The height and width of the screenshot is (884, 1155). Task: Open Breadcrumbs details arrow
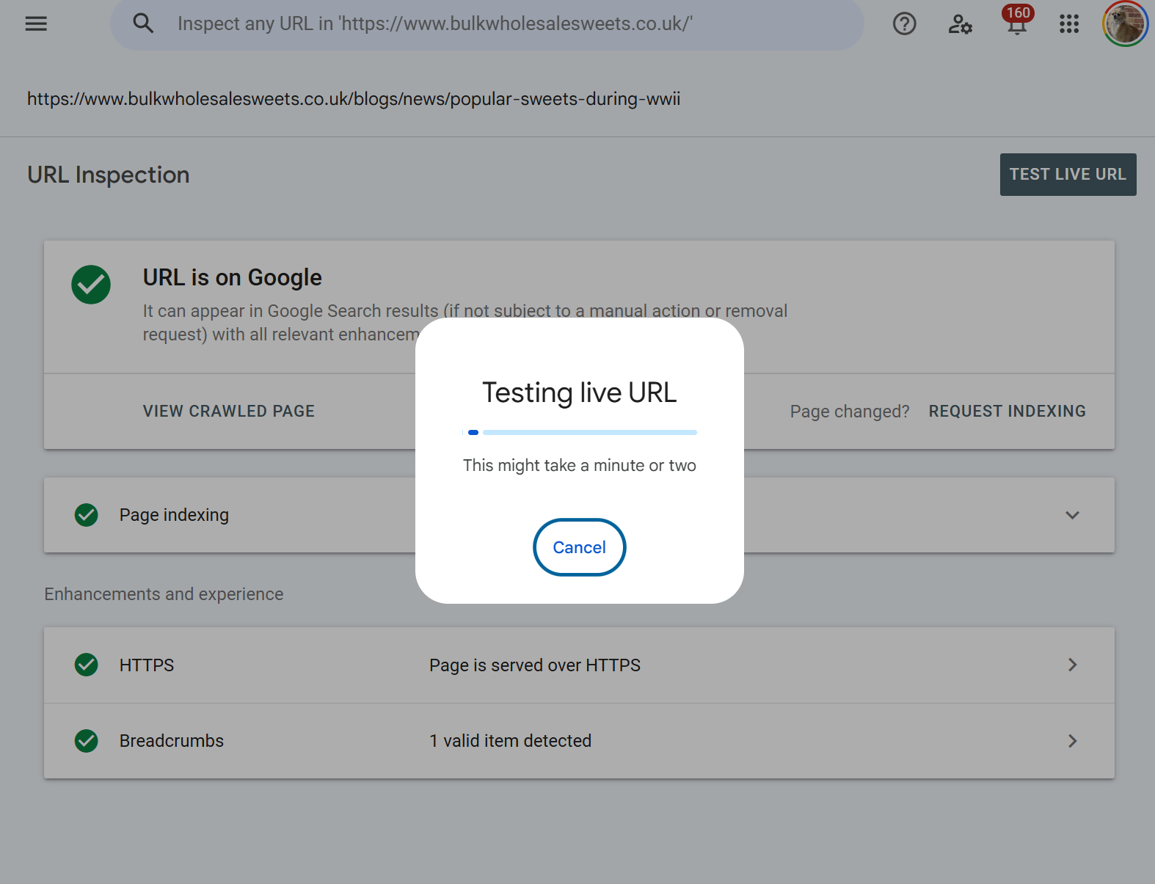click(1072, 741)
